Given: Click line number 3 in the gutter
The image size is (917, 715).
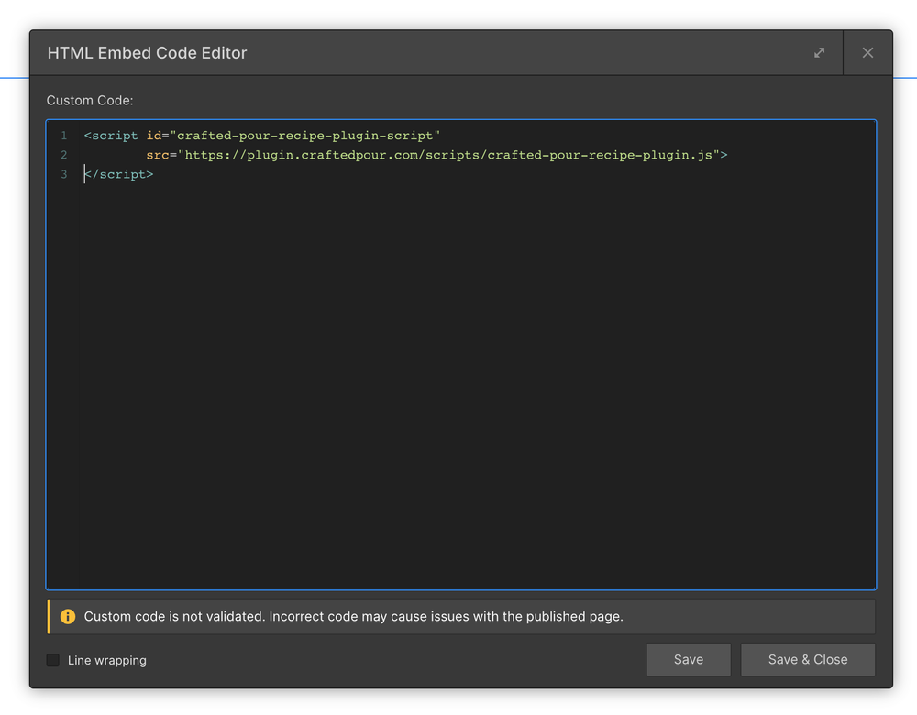Looking at the screenshot, I should click(x=64, y=174).
